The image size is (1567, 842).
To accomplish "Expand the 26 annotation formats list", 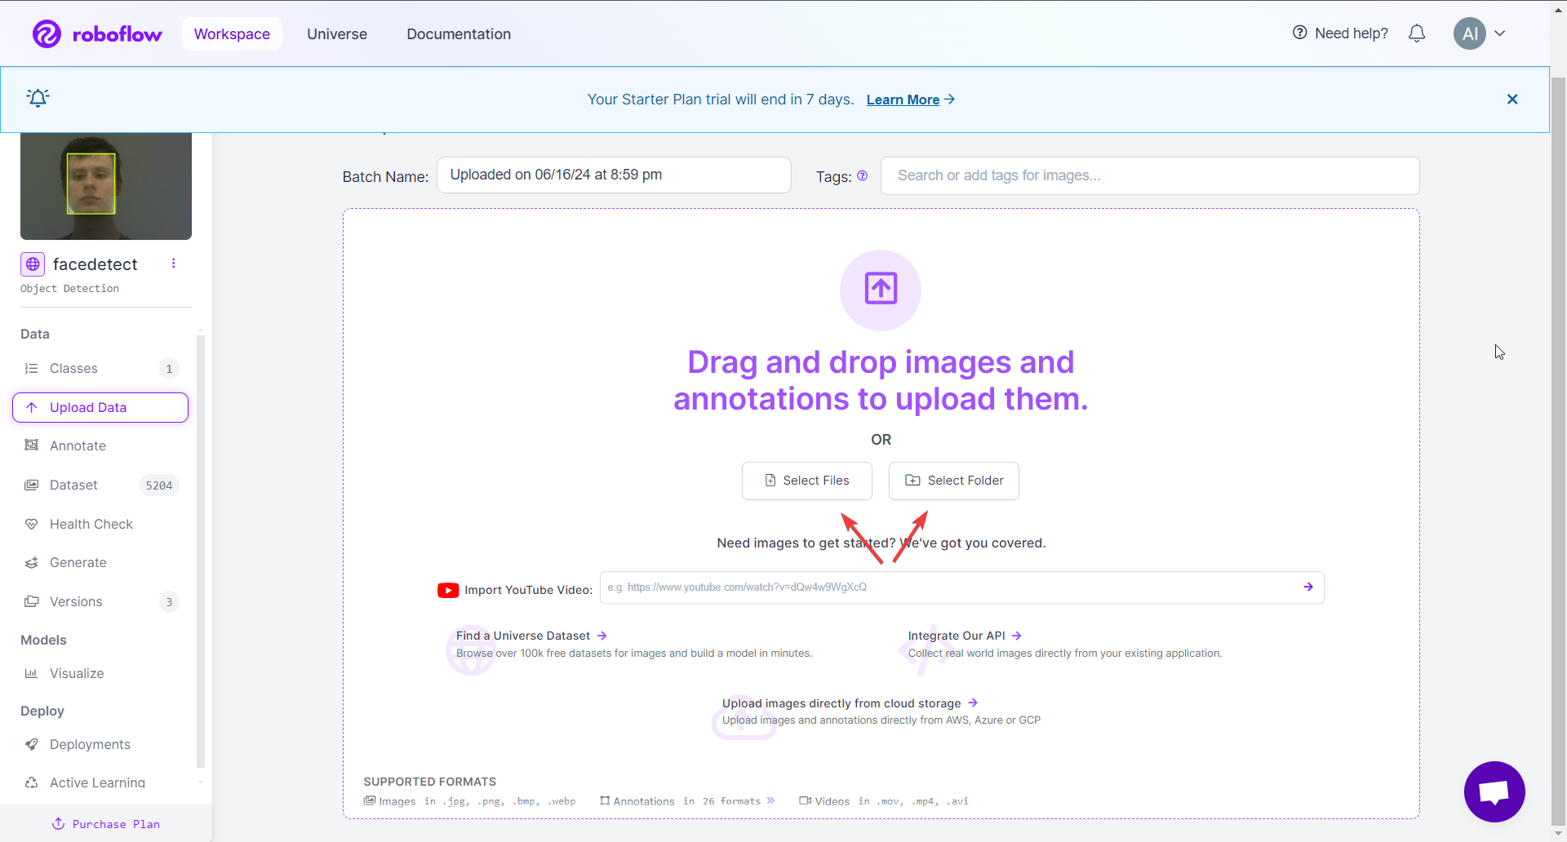I will coord(770,800).
